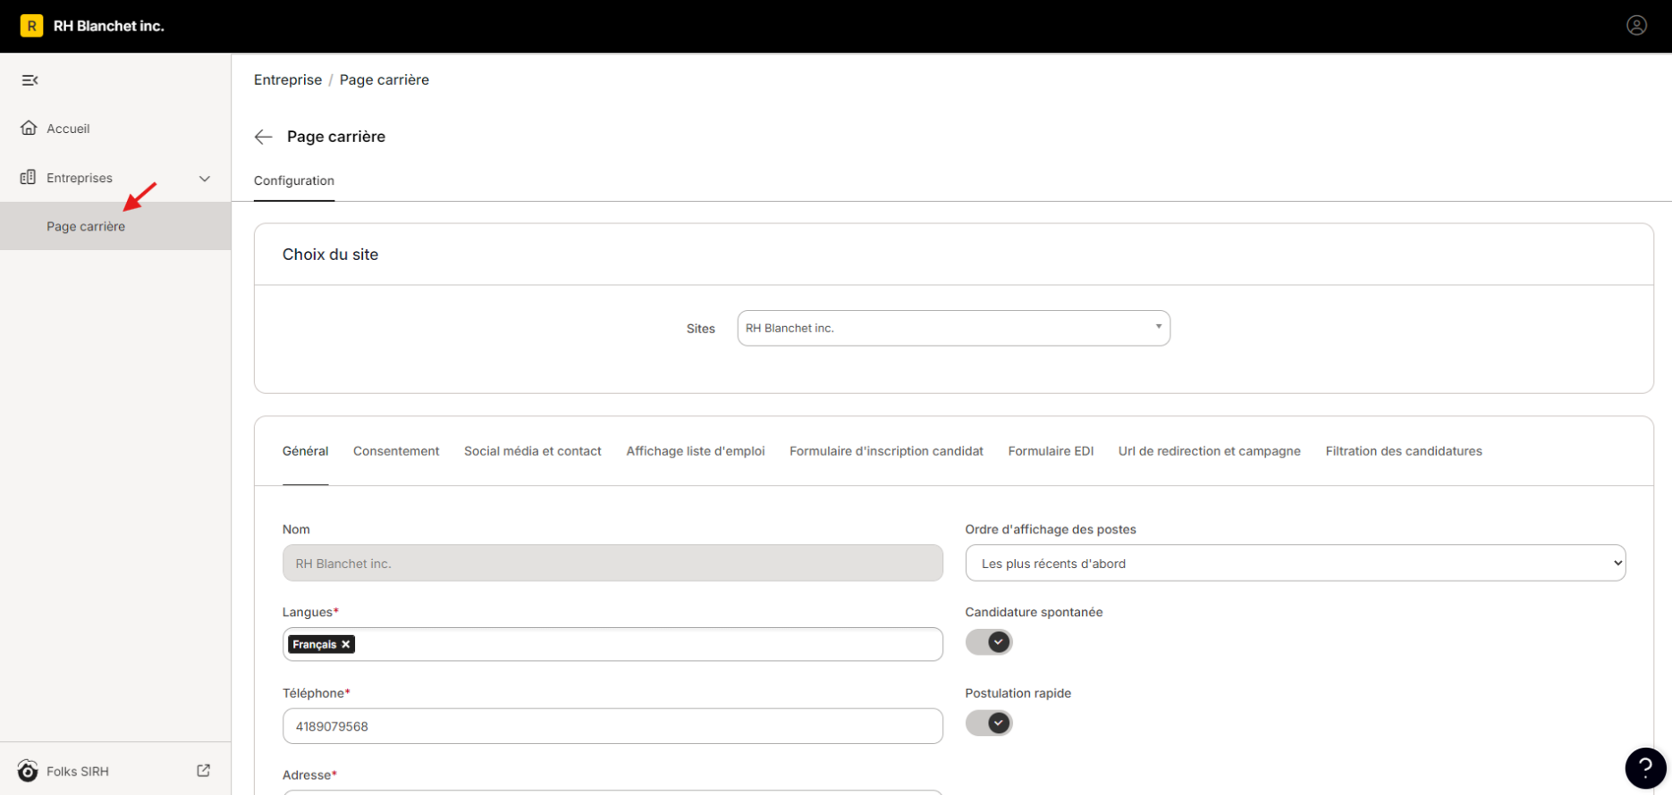Click the Folks SIRH logo icon
Screen dimensions: 1672x795
28,771
